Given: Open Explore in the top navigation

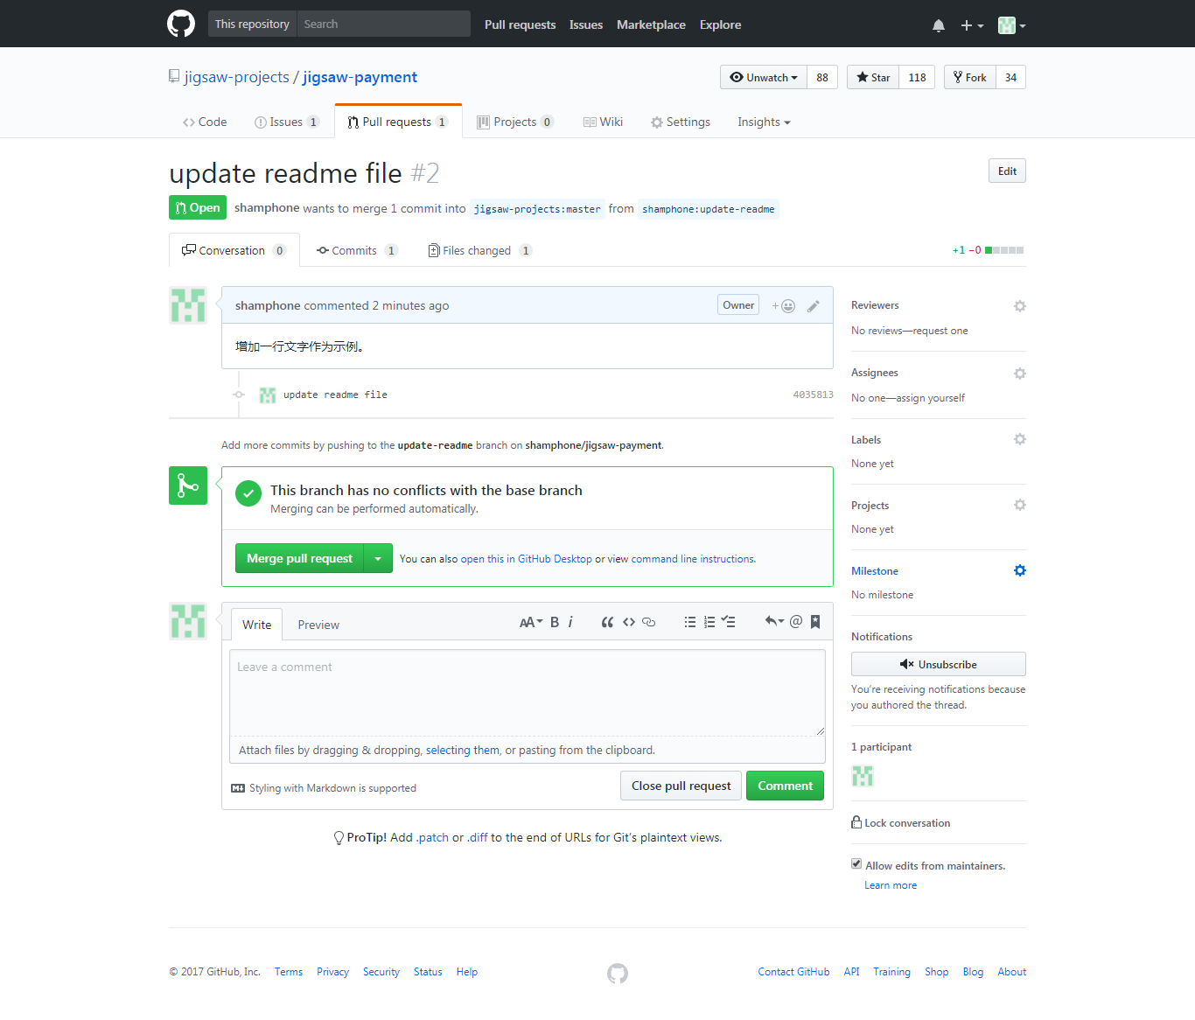Looking at the screenshot, I should pyautogui.click(x=720, y=24).
